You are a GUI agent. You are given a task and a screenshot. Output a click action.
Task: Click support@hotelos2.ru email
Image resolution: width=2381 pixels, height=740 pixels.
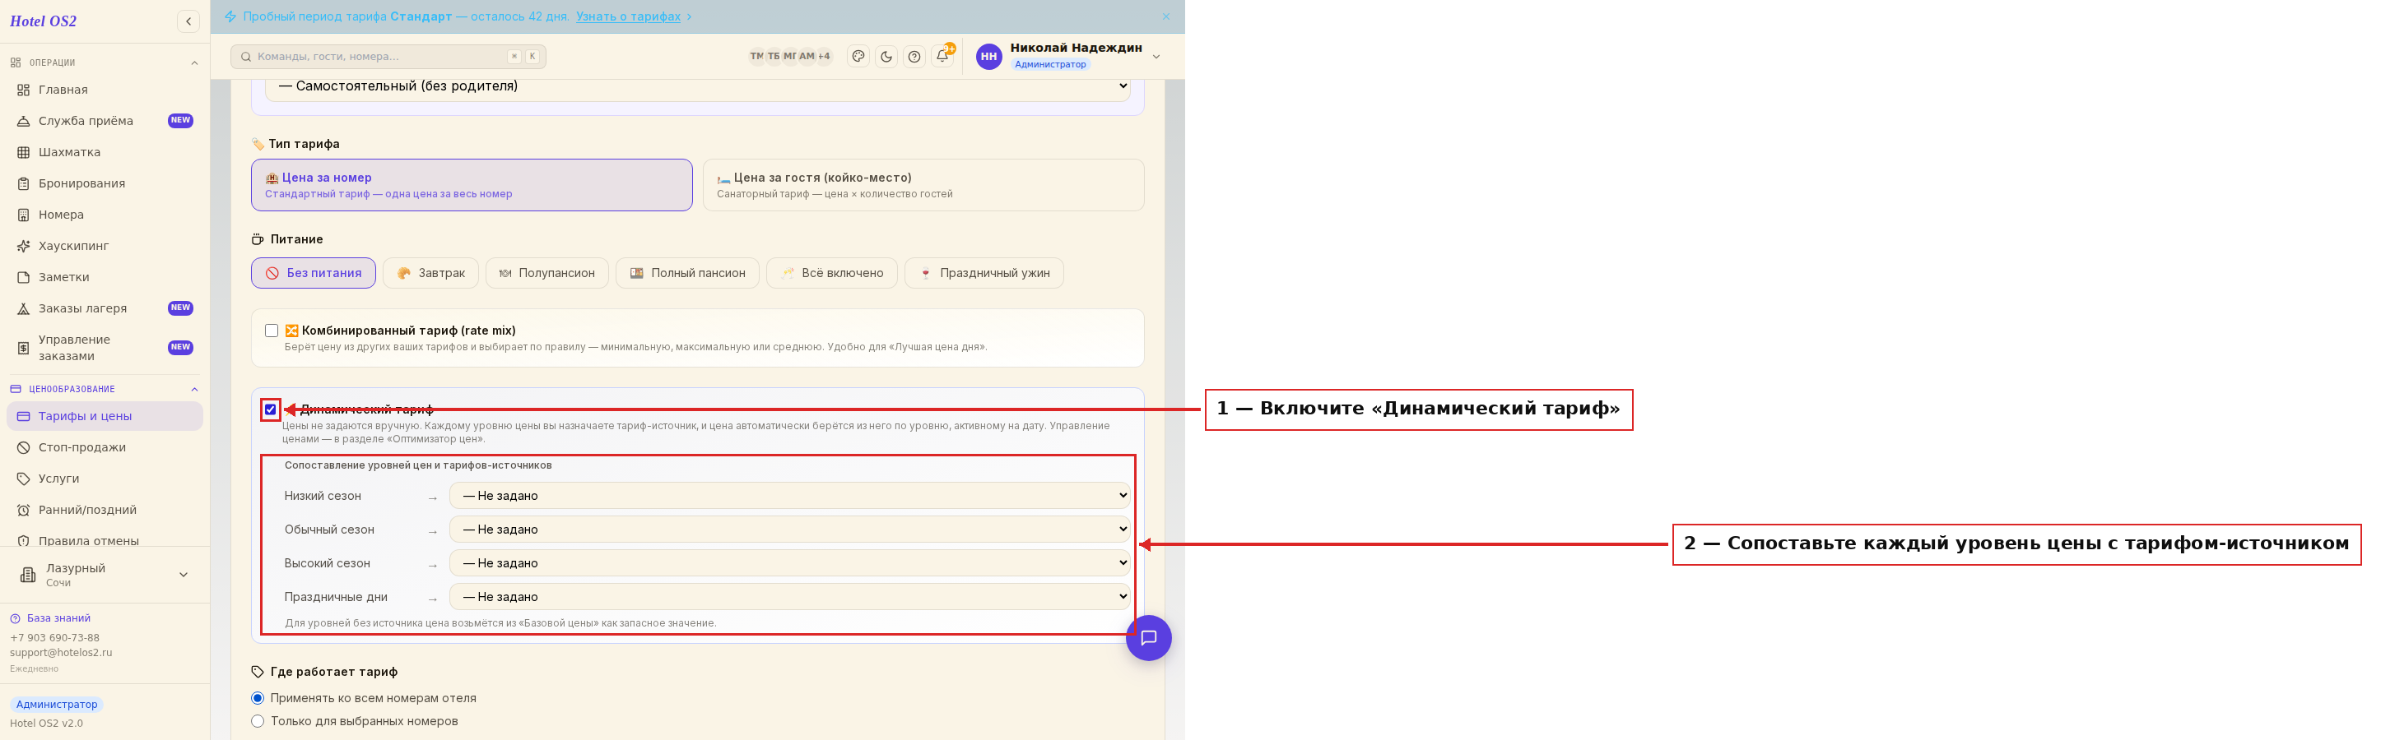click(x=61, y=653)
